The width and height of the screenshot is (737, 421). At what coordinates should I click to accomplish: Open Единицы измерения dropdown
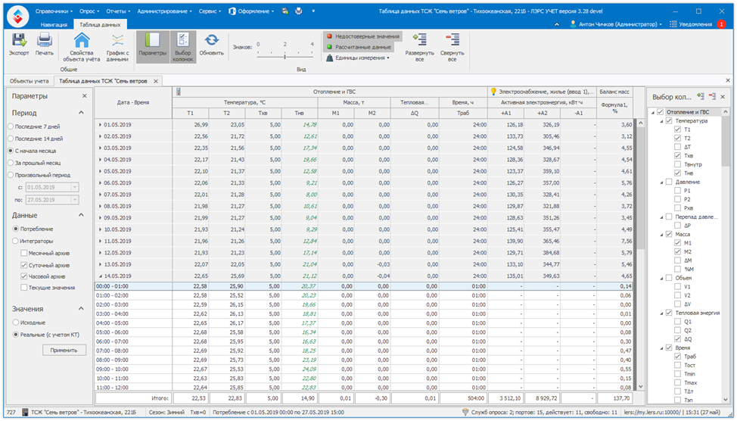point(358,58)
